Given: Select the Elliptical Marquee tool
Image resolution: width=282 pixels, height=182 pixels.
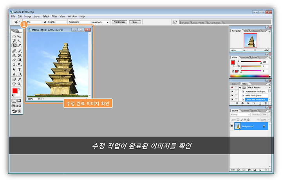Looking at the screenshot, I should (x=14, y=37).
